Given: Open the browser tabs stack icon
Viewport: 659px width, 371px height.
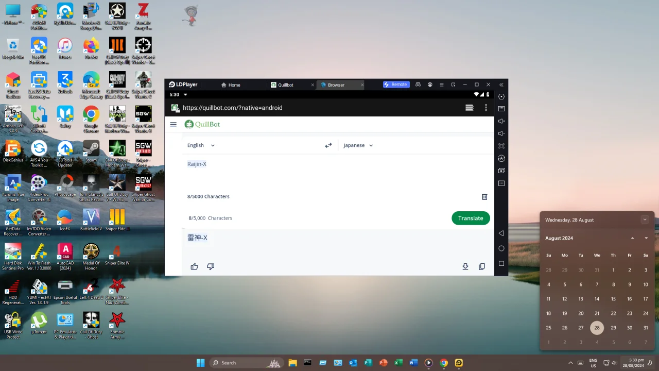Looking at the screenshot, I should point(470,108).
